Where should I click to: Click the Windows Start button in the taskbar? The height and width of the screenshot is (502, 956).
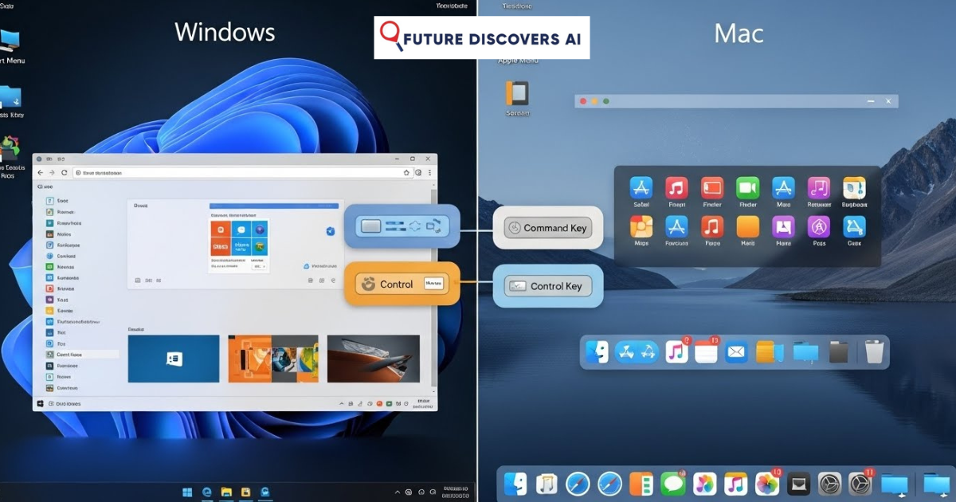pos(187,492)
